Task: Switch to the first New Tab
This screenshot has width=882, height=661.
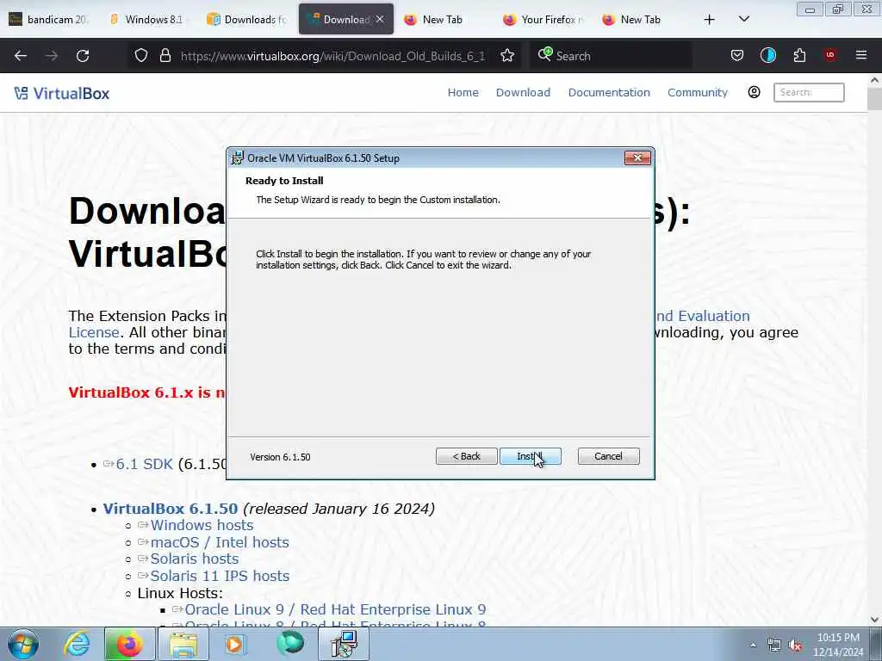Action: pos(445,20)
